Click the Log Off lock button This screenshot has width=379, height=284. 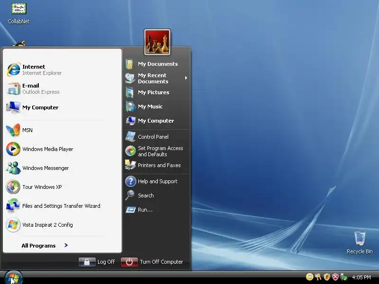[87, 262]
